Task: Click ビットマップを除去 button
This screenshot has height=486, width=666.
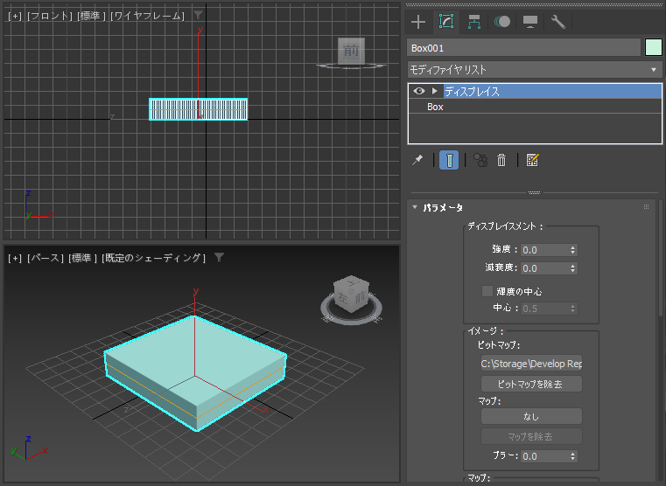Action: pyautogui.click(x=531, y=384)
